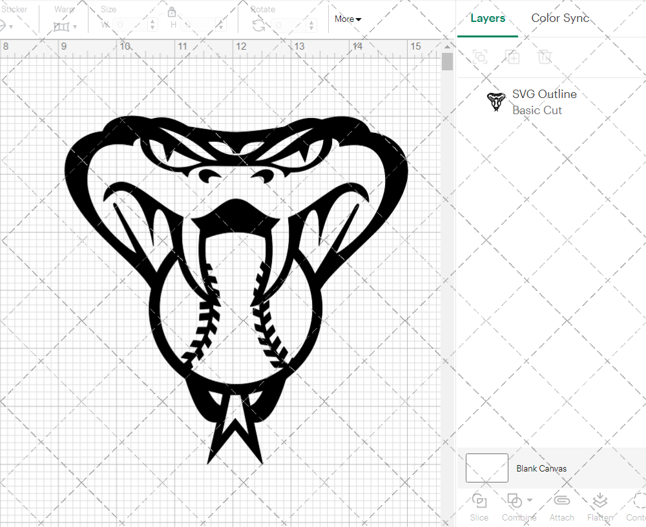Click the Group icon in the Layers panel
The width and height of the screenshot is (646, 527).
480,57
